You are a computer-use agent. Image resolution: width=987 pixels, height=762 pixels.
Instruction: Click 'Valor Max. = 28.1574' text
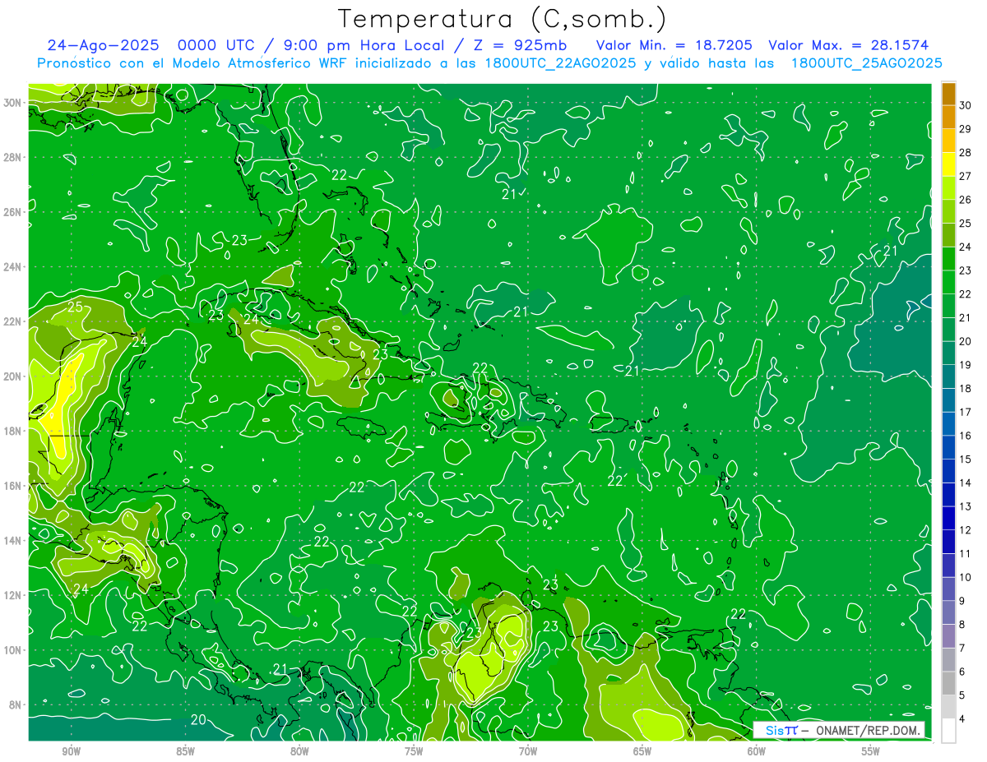coord(849,45)
